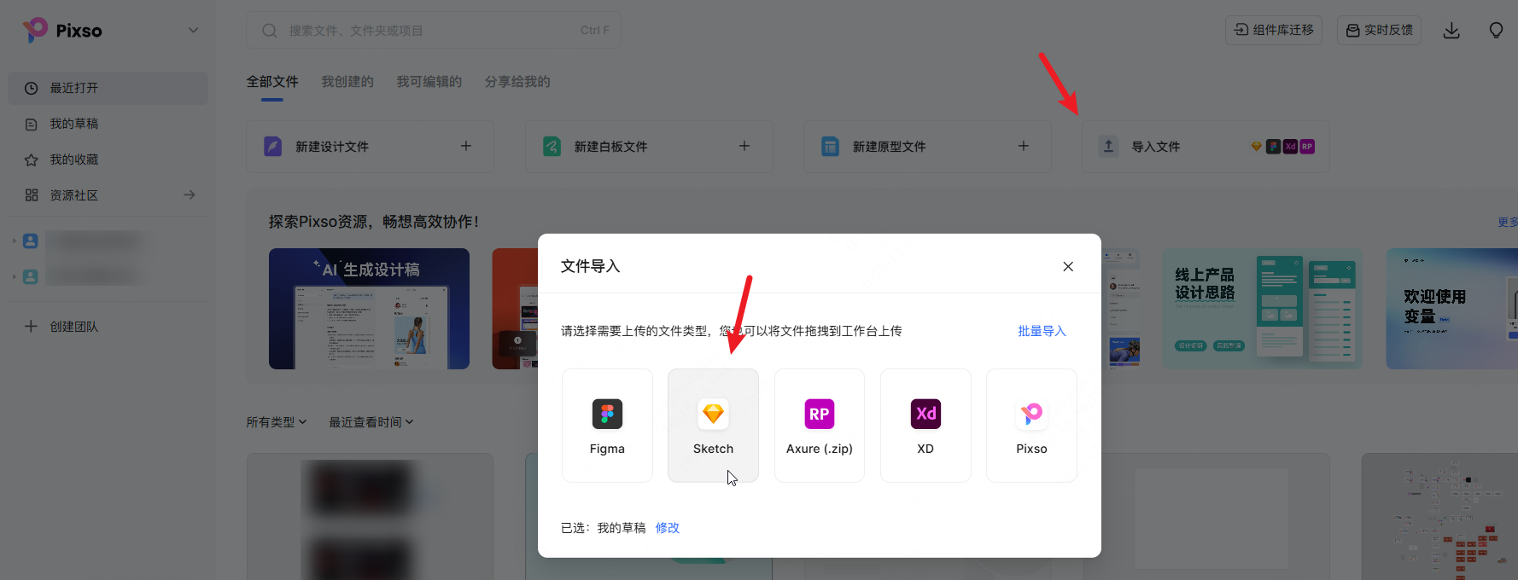Open the flowchart file thumbnail at right
This screenshot has width=1518, height=580.
pos(1439,517)
